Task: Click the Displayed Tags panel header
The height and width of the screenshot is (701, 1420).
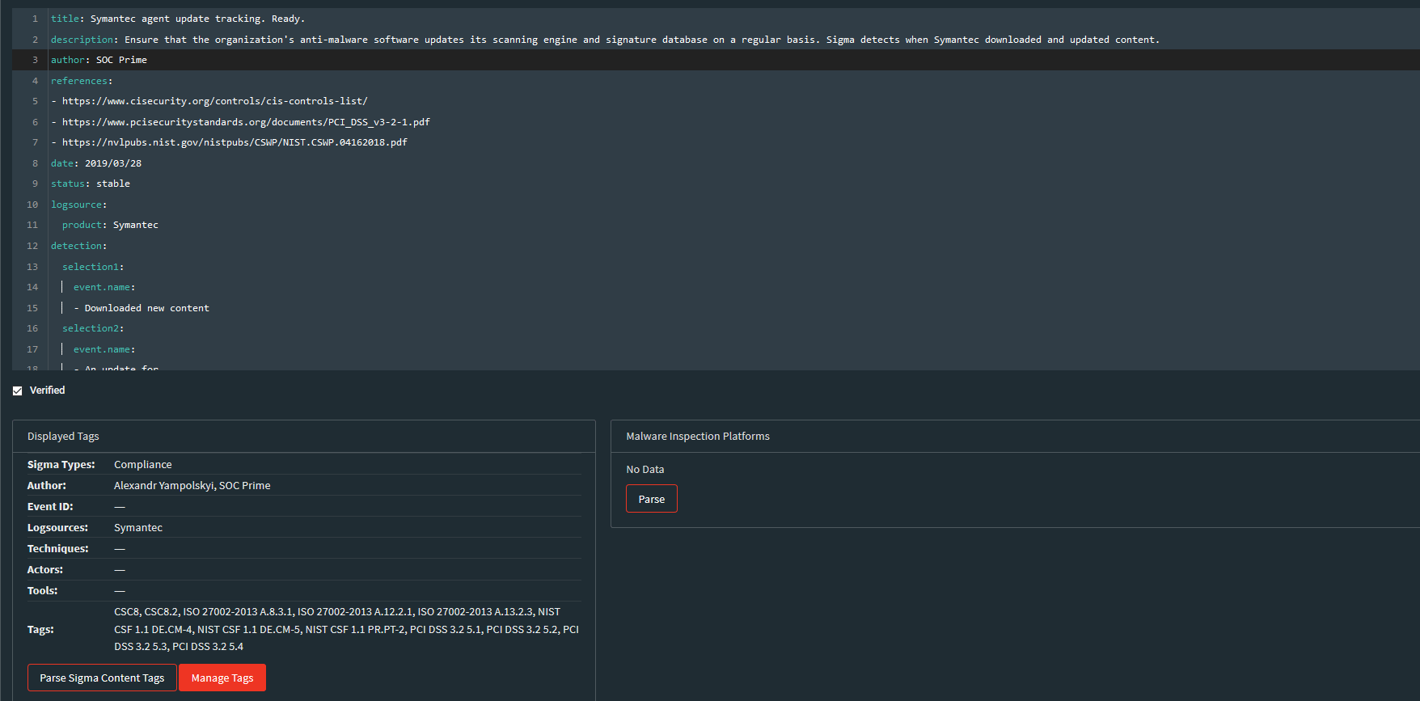Action: point(63,436)
